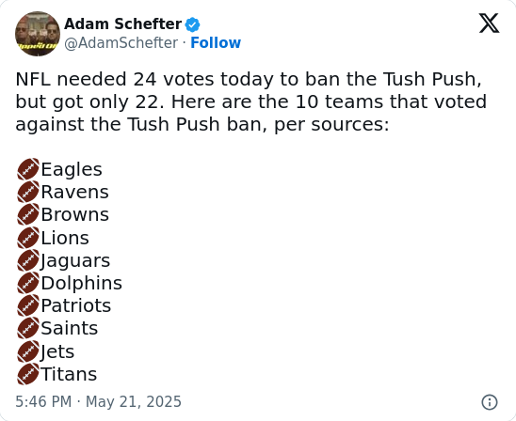Click the Adam Schefter display name
Image resolution: width=516 pixels, height=421 pixels.
click(122, 24)
